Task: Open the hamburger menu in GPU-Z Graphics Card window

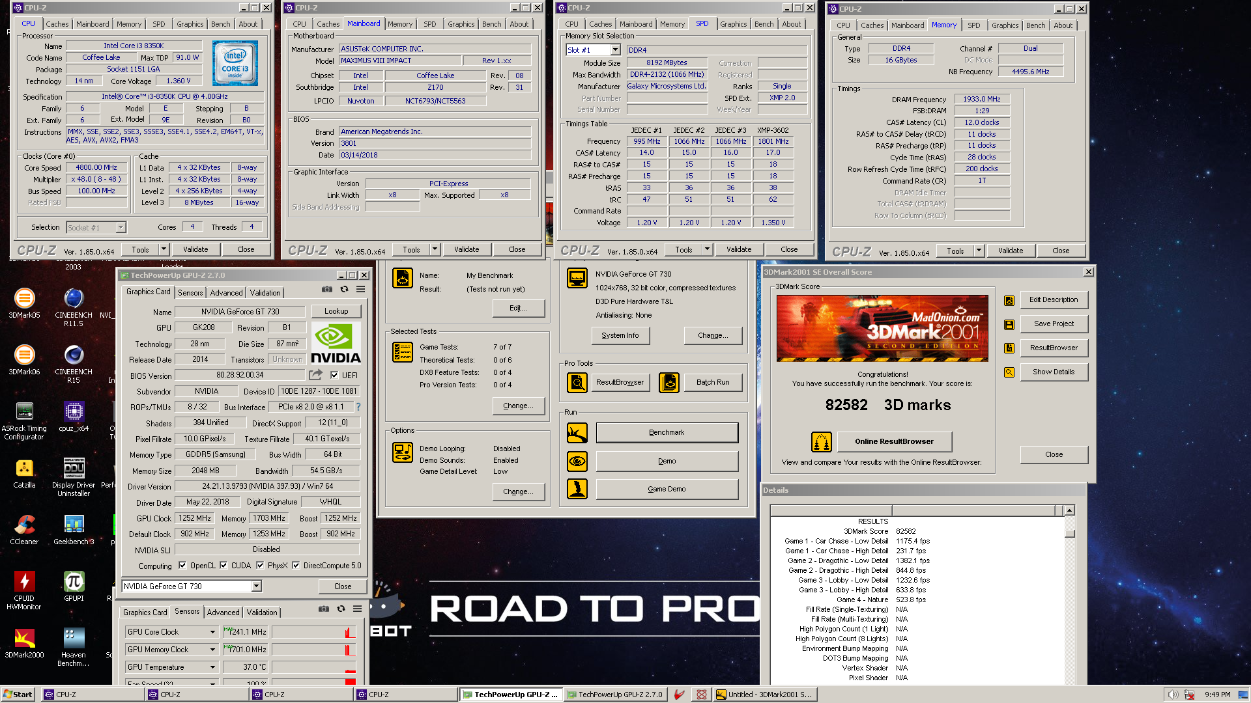Action: point(360,290)
